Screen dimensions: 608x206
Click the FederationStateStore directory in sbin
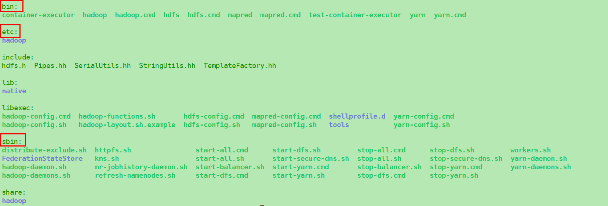pyautogui.click(x=42, y=159)
